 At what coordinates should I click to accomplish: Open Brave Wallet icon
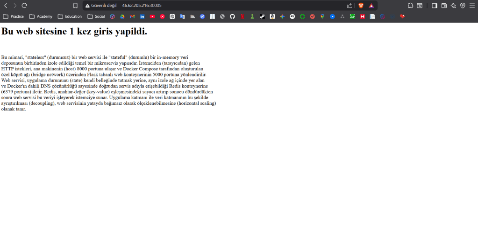click(x=444, y=6)
